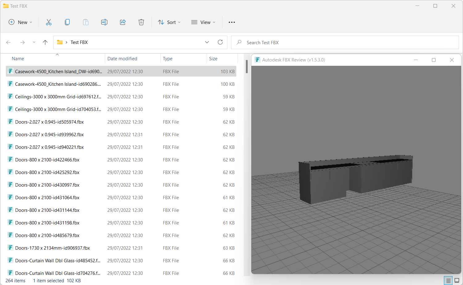Screen dimensions: 463x285
Task: Refresh the Test FBX folder
Action: click(x=220, y=42)
